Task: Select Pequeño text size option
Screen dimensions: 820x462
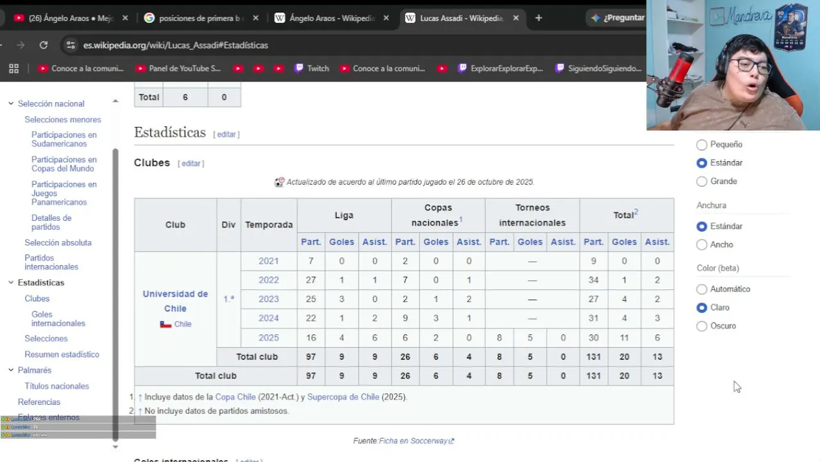Action: [702, 145]
